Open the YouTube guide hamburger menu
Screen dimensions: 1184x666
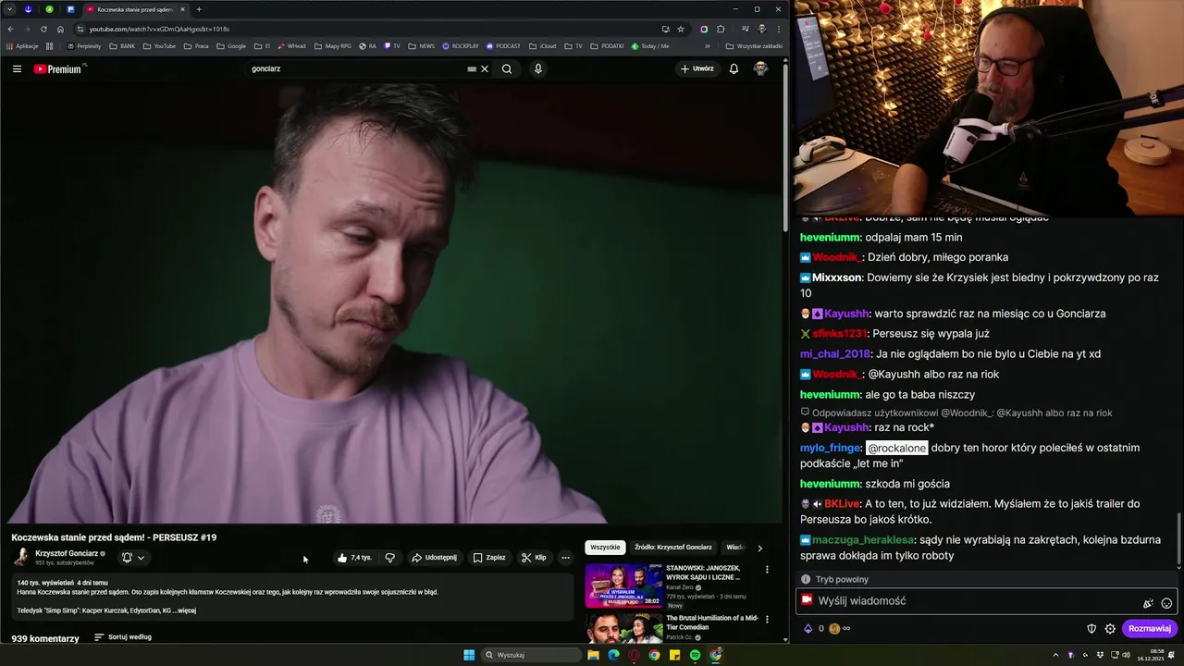[17, 68]
